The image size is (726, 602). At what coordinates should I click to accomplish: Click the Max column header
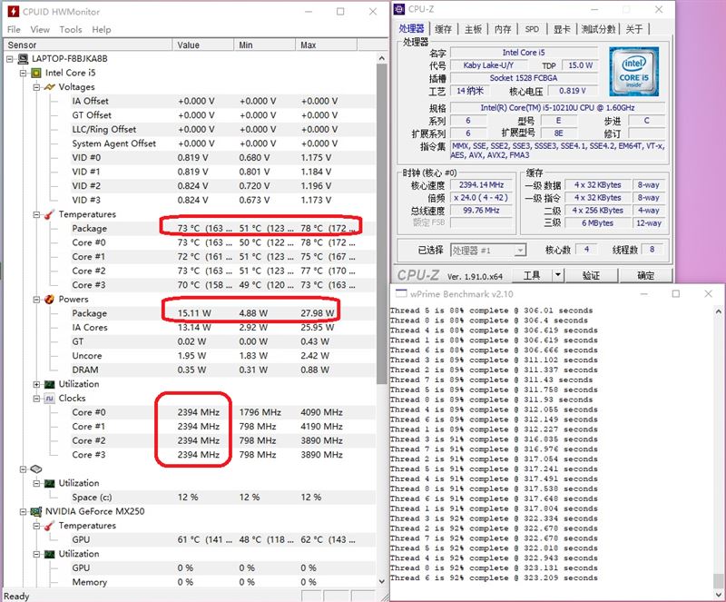326,45
